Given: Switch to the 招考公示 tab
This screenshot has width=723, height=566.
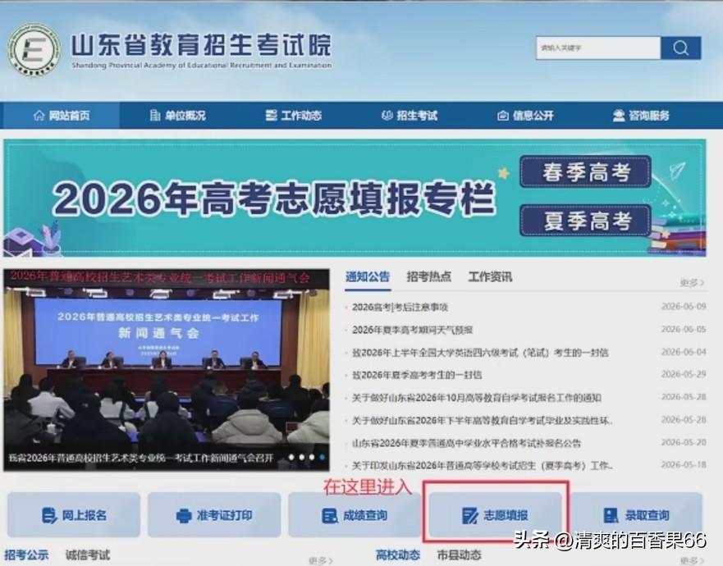Looking at the screenshot, I should point(26,555).
